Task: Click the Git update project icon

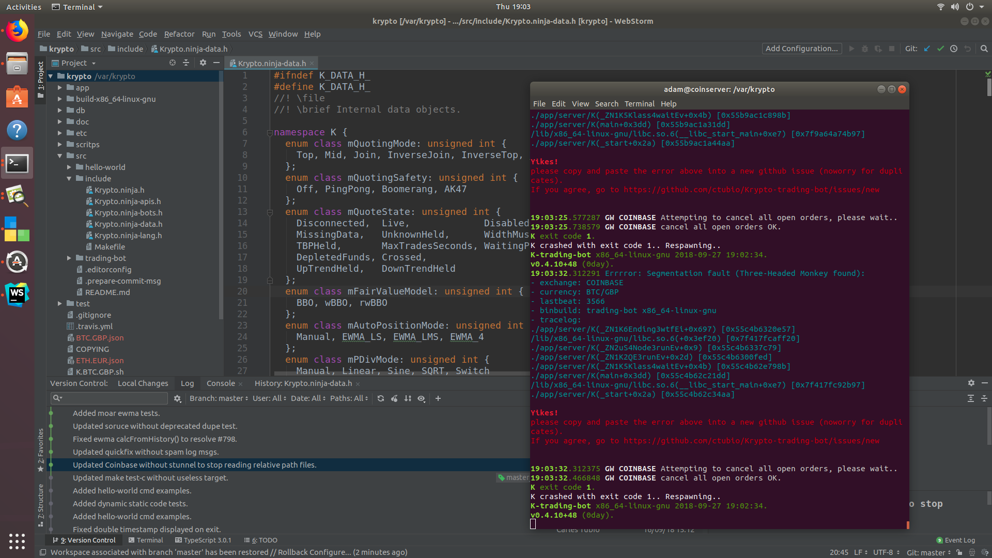Action: (927, 49)
